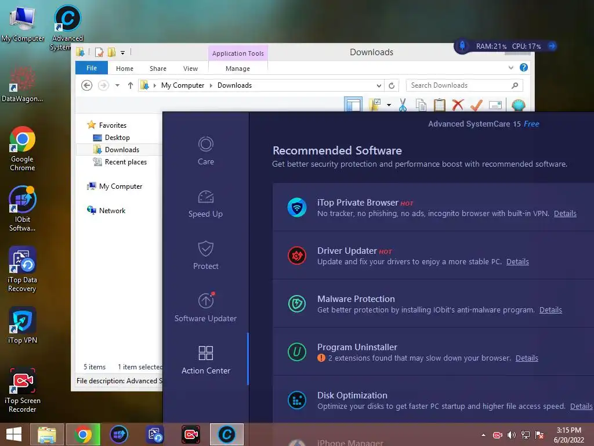The width and height of the screenshot is (594, 446).
Task: Expand My Computer breadcrumb arrow
Action: (x=211, y=85)
